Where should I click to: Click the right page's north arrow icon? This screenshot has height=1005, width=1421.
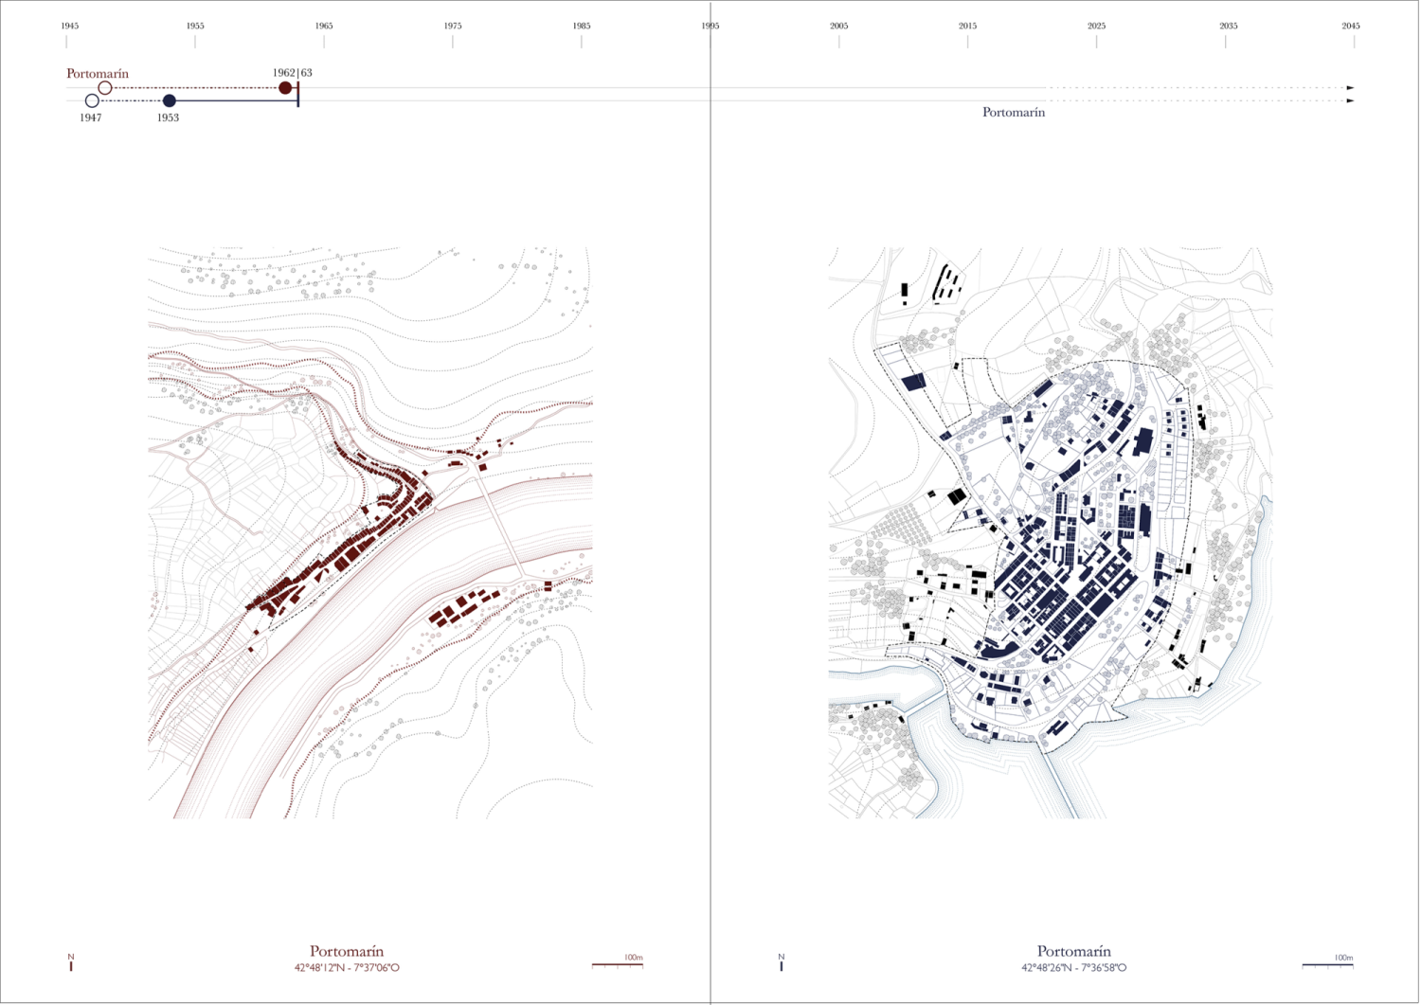782,963
